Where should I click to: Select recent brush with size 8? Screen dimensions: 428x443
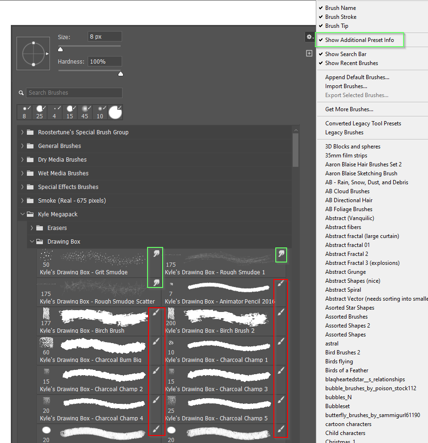click(x=25, y=112)
